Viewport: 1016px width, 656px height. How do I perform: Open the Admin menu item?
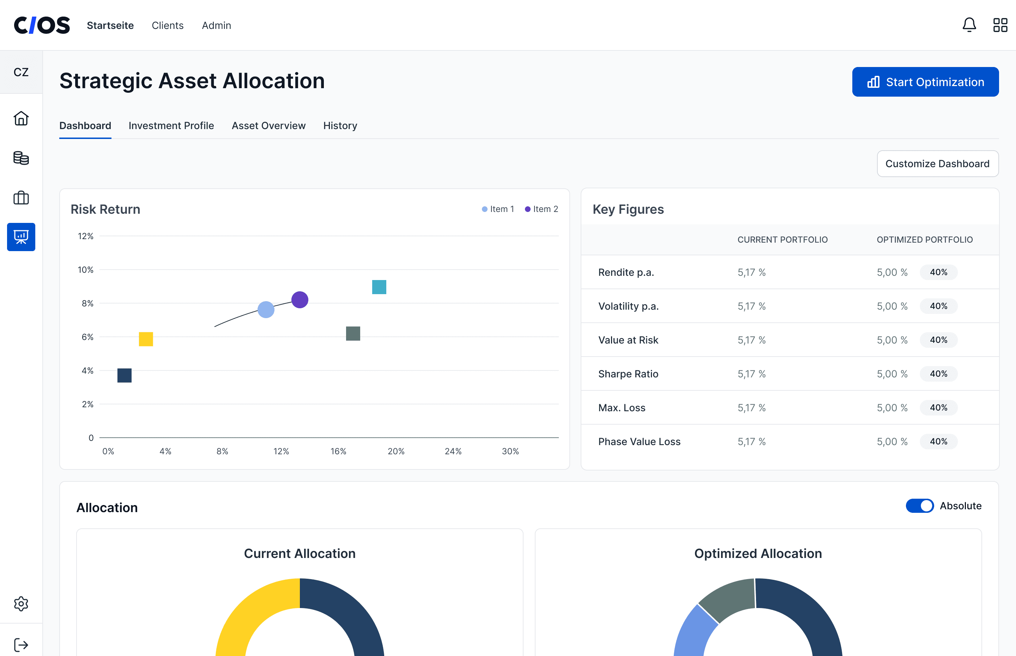click(x=216, y=25)
